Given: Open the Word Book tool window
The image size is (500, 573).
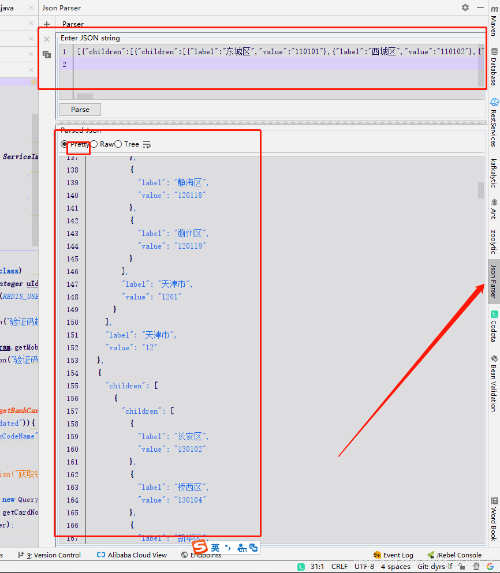Looking at the screenshot, I should pos(494,519).
